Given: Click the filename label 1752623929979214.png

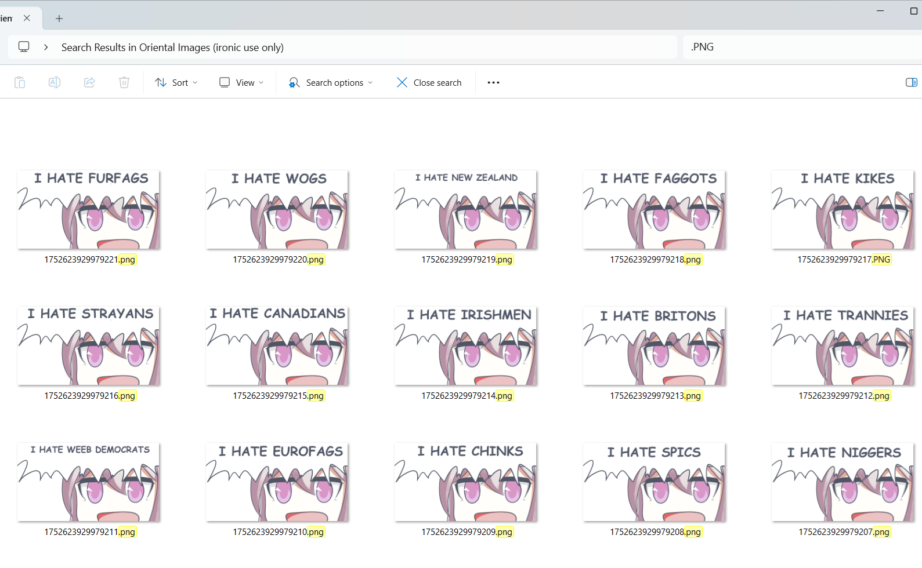Looking at the screenshot, I should tap(467, 396).
